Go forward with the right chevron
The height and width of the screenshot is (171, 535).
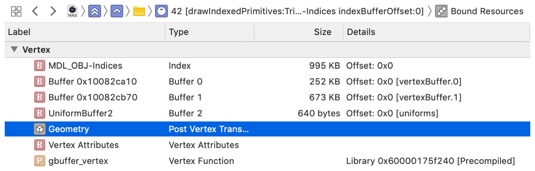53,11
